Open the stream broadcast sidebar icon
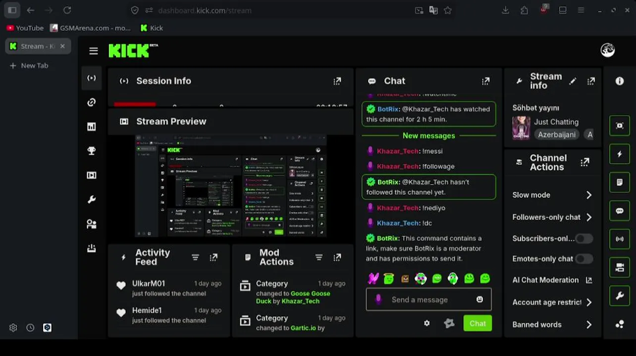Image resolution: width=636 pixels, height=356 pixels. (x=92, y=78)
